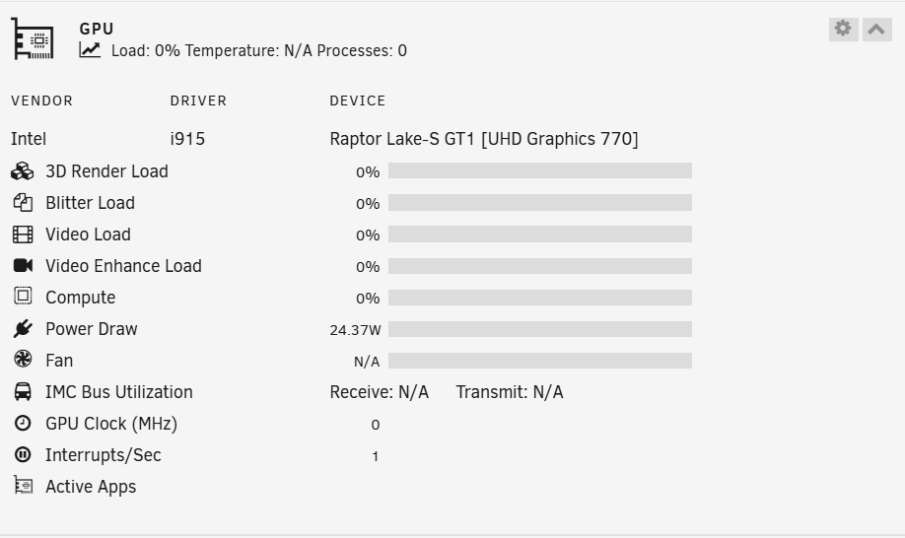
Task: Click the Blitter Load copy icon
Action: [23, 202]
